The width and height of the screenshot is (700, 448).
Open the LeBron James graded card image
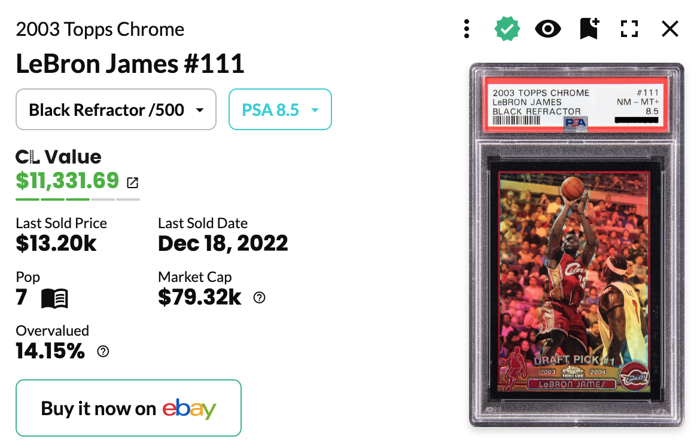click(x=576, y=245)
